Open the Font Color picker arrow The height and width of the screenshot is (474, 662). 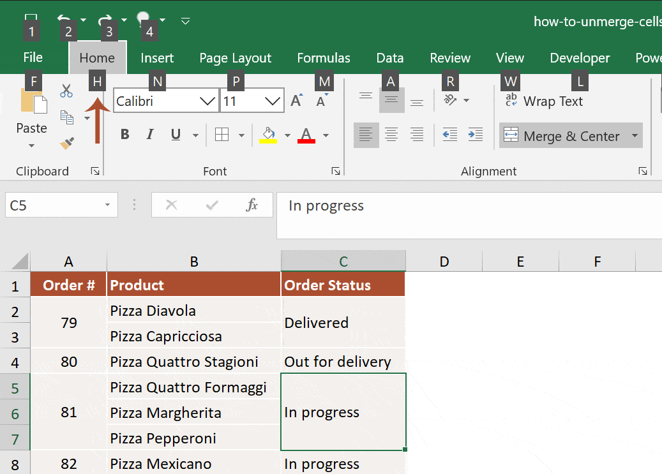[325, 136]
